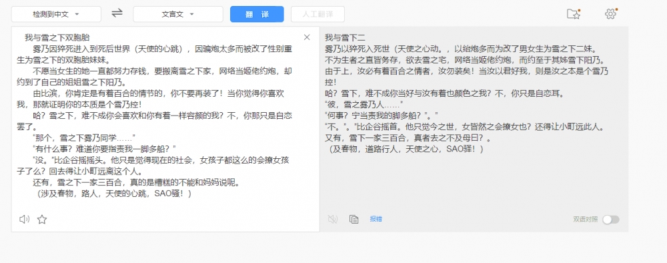Image resolution: width=667 pixels, height=263 pixels.
Task: Swap source and target languages icon
Action: click(117, 13)
